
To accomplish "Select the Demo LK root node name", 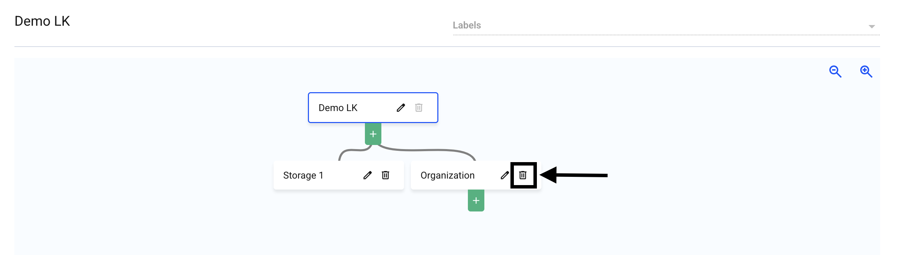I will coord(338,108).
